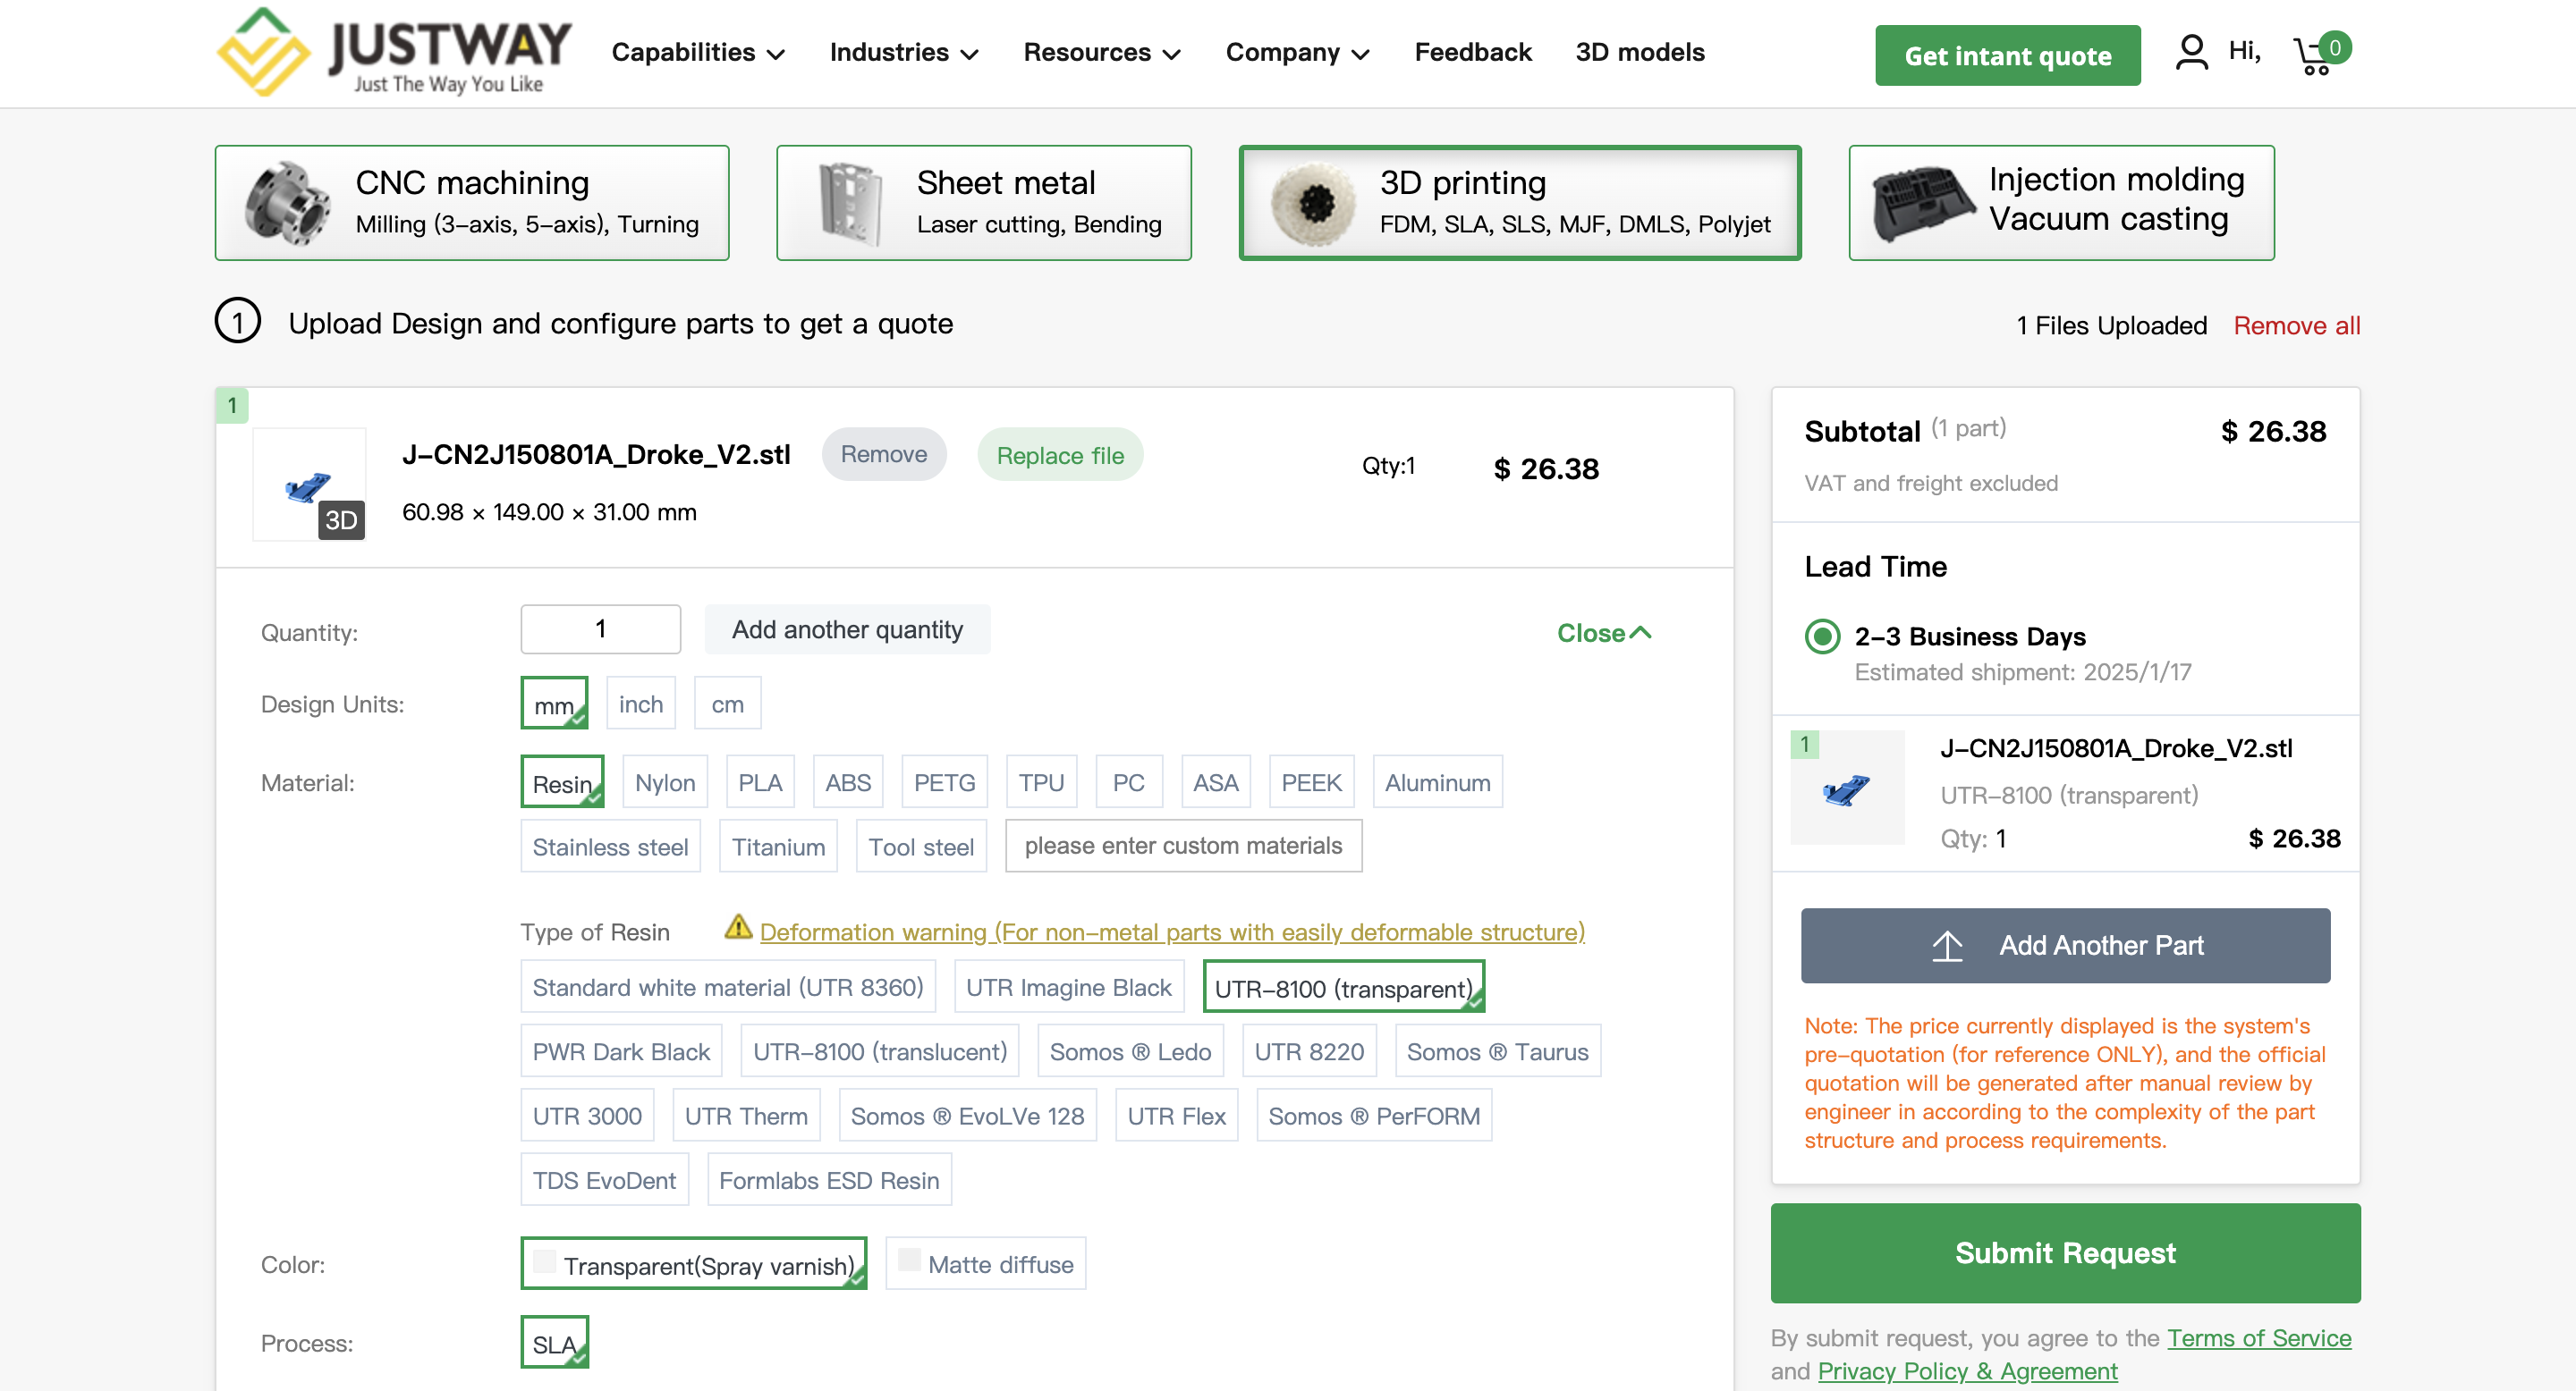2576x1391 pixels.
Task: Switch to the 3D printing tab
Action: click(1519, 203)
